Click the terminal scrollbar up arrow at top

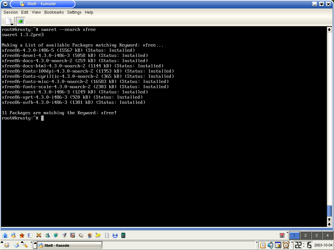pos(329,30)
